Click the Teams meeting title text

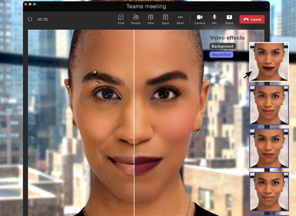146,7
